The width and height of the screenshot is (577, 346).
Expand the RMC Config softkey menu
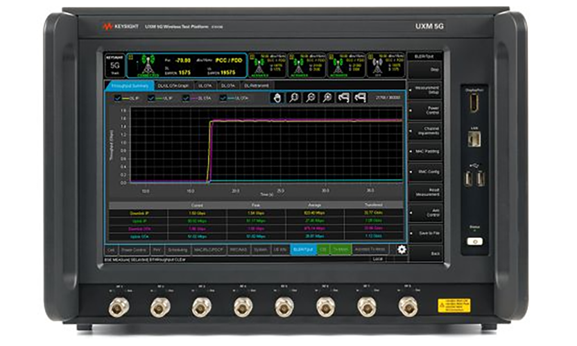click(425, 172)
